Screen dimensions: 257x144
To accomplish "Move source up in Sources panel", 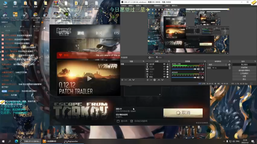I will pos(159,80).
